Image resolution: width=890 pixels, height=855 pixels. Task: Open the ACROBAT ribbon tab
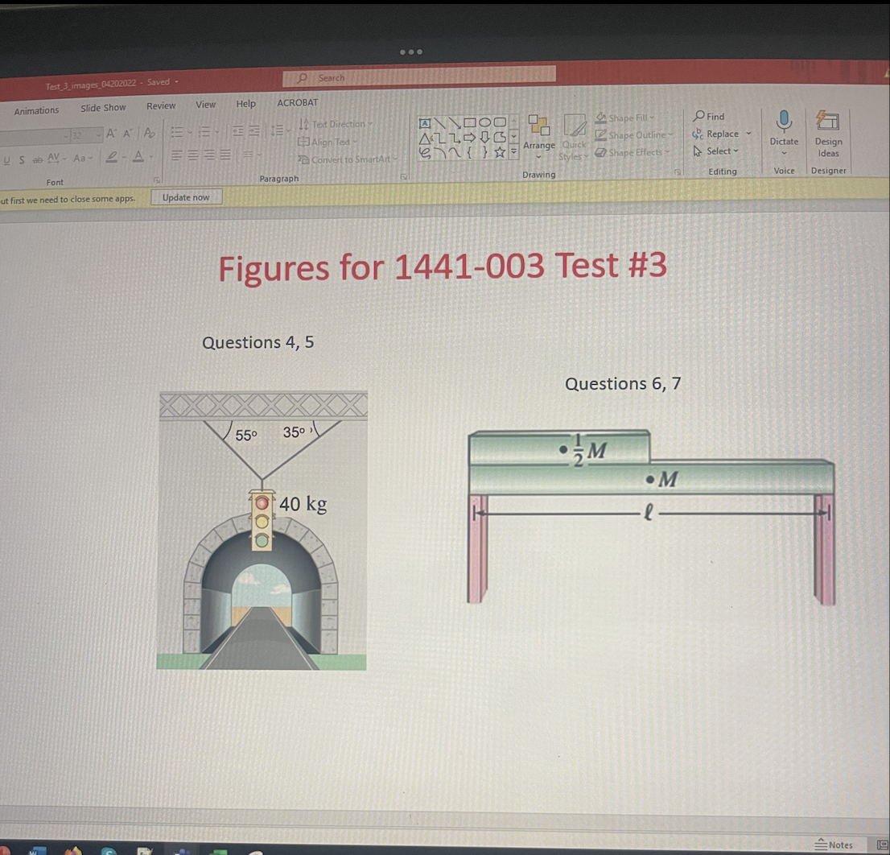297,102
